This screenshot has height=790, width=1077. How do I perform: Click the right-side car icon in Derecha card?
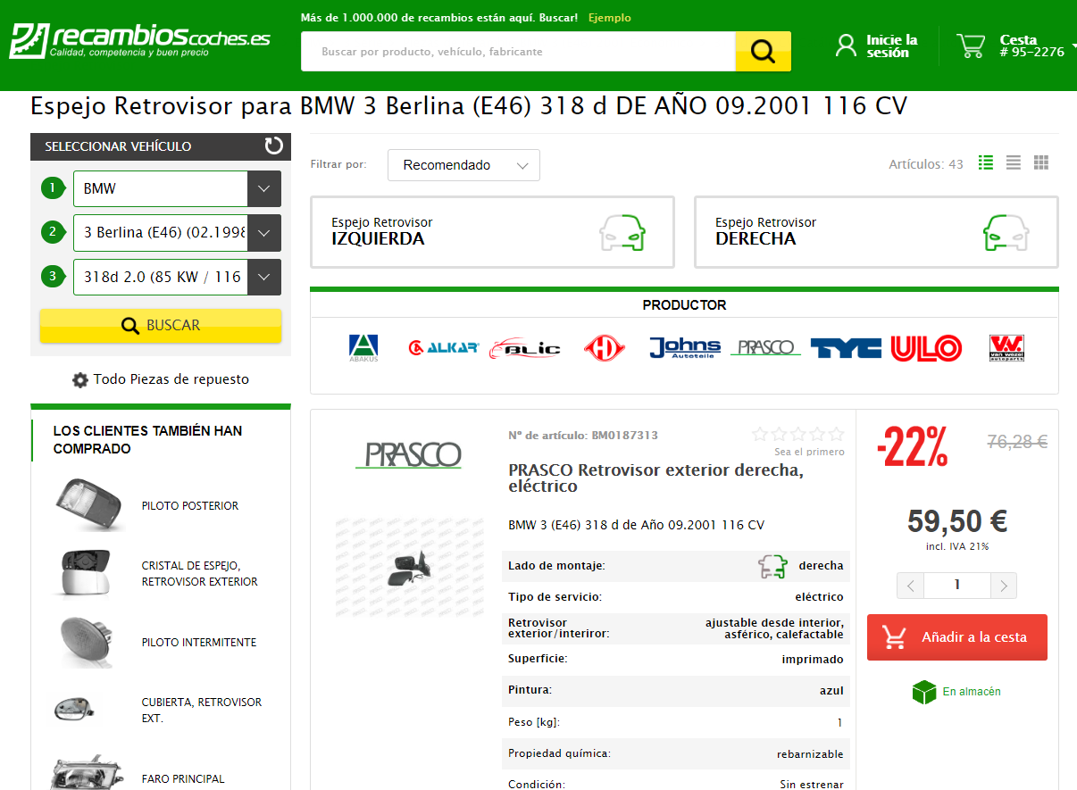[1006, 232]
